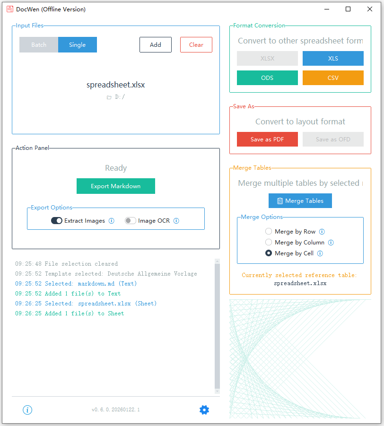Click Save as PDF button
384x426 pixels.
pos(267,139)
